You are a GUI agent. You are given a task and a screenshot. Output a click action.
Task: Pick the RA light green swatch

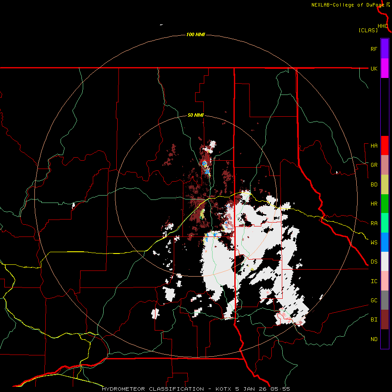tap(385, 223)
